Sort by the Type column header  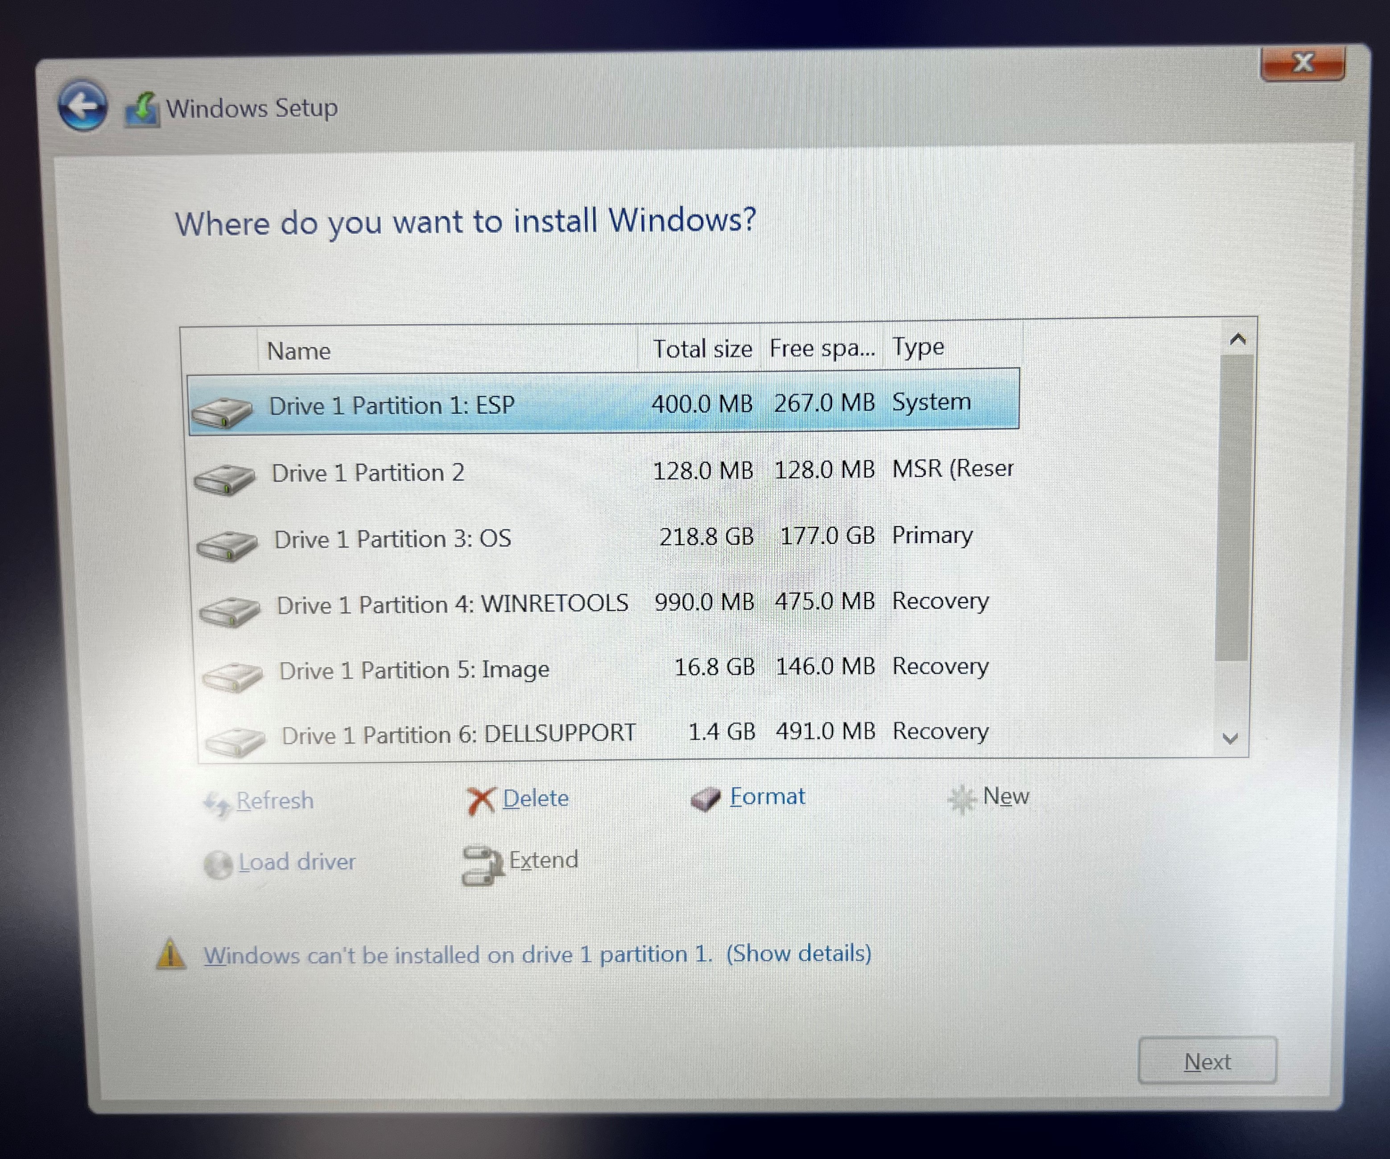tap(953, 346)
